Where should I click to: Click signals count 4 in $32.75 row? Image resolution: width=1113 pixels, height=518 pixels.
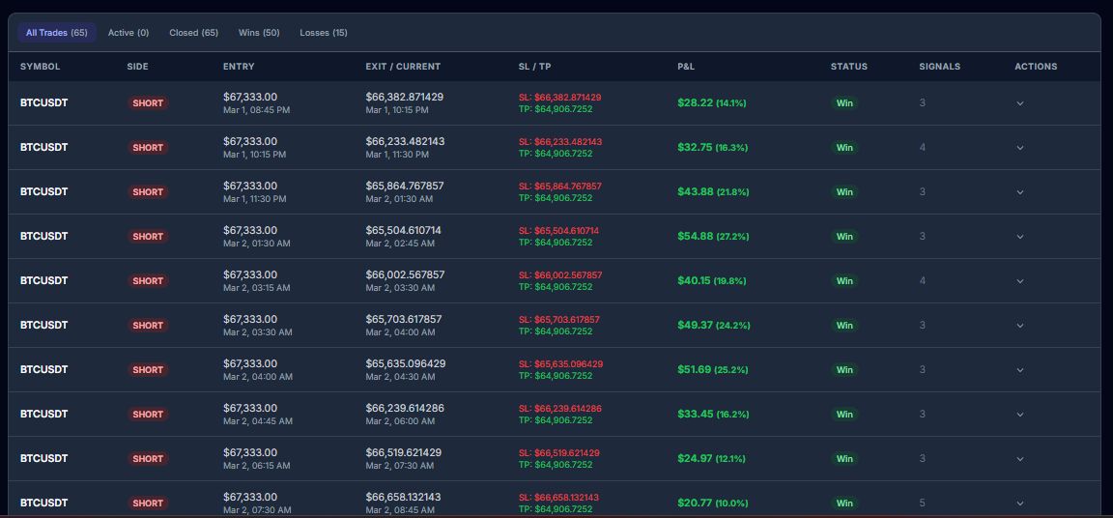pos(922,148)
